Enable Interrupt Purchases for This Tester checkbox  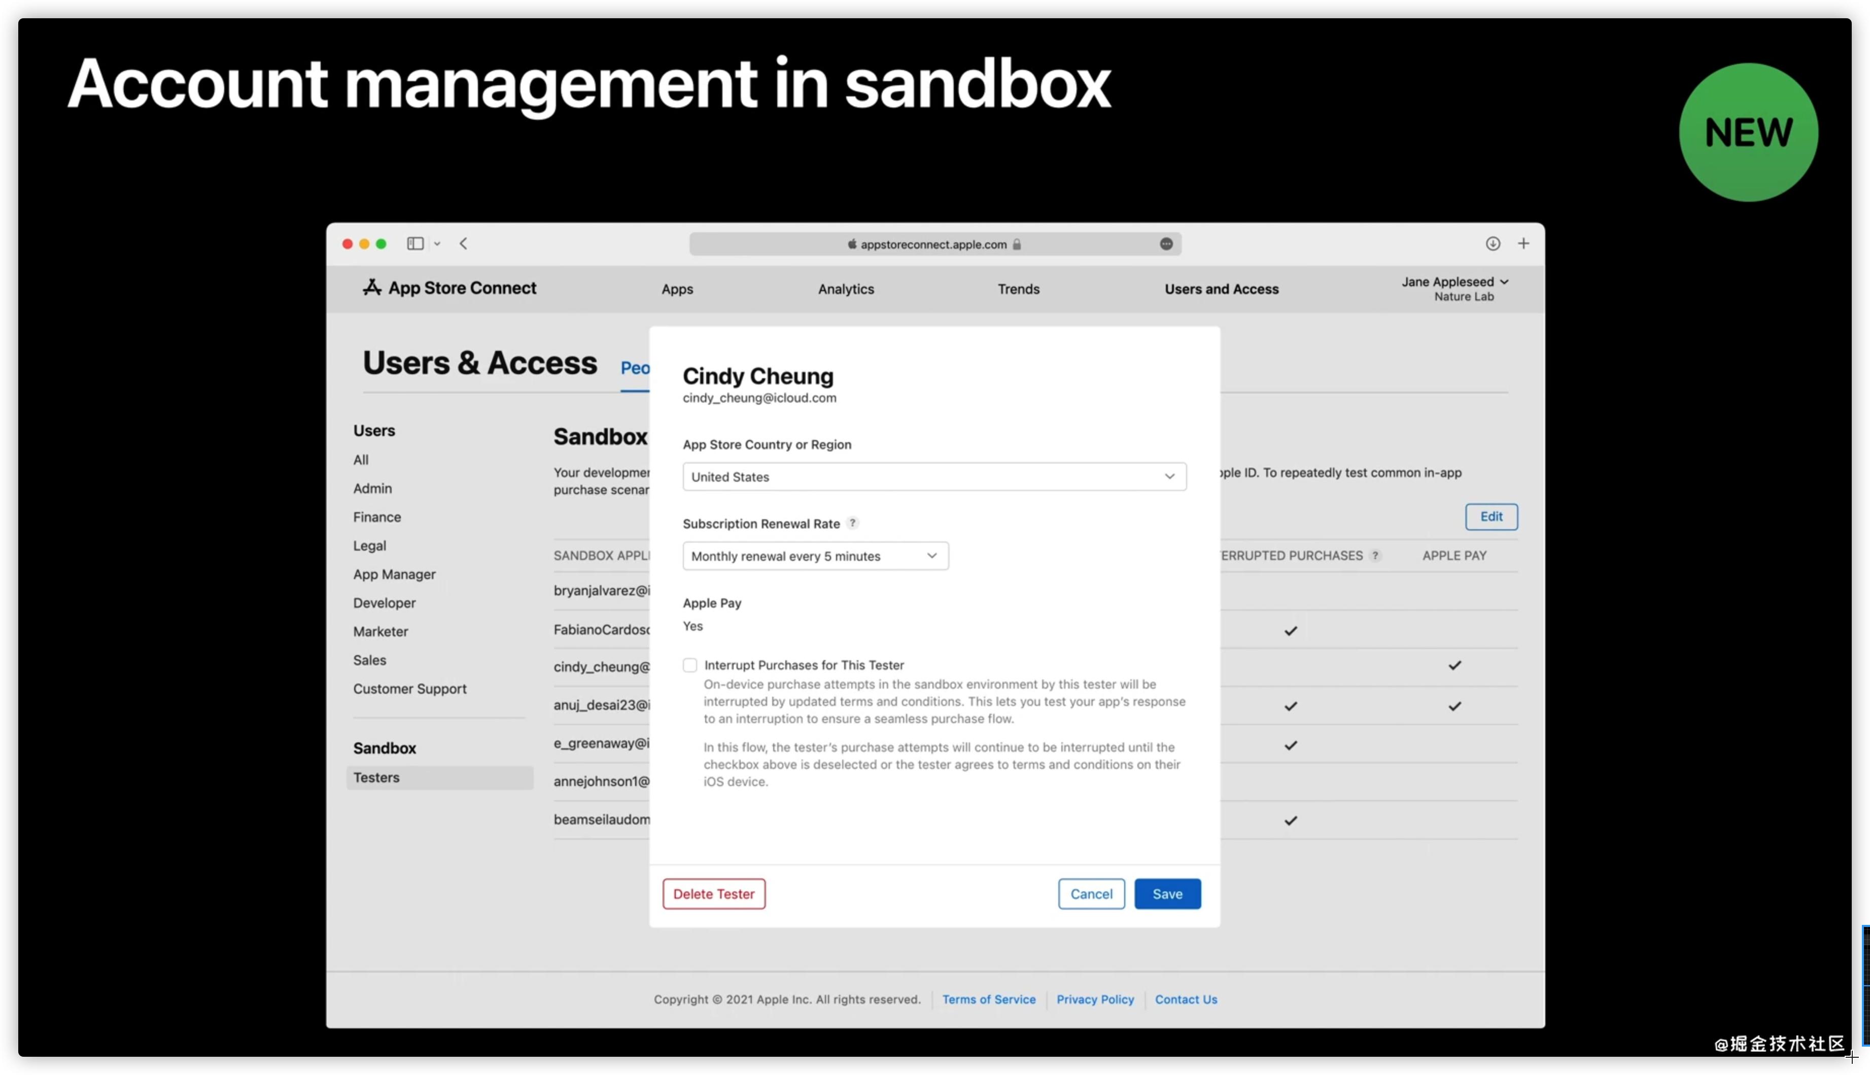690,665
